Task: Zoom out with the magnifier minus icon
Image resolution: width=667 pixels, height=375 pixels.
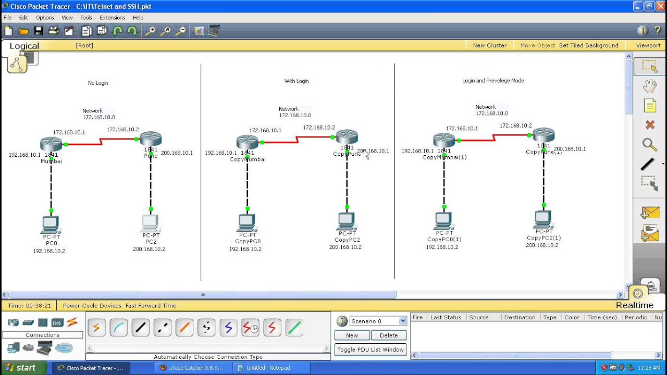Action: pos(180,31)
